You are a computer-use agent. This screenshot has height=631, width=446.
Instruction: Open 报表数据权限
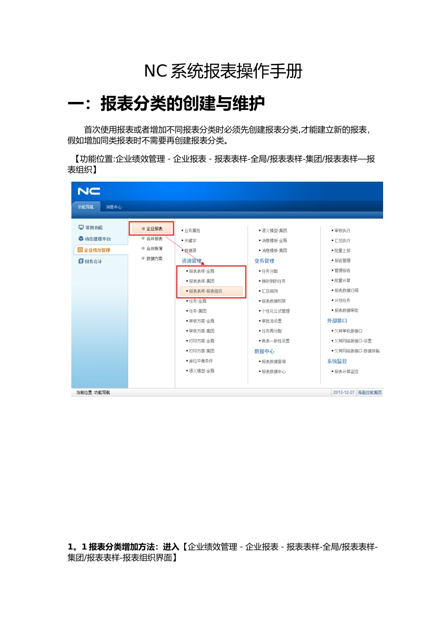click(274, 301)
